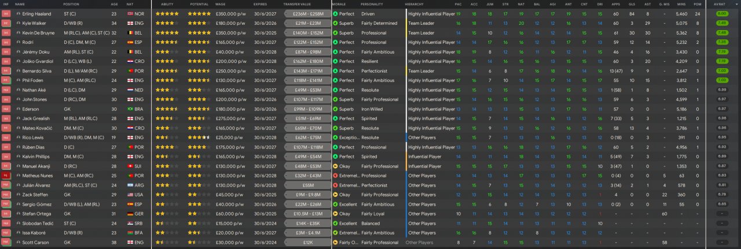741x249 pixels.
Task: Click the Belgium flag in Kevin De Bruyne's row
Action: tap(130, 32)
